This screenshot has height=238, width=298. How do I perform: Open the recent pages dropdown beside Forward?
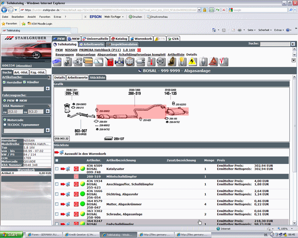16,10
